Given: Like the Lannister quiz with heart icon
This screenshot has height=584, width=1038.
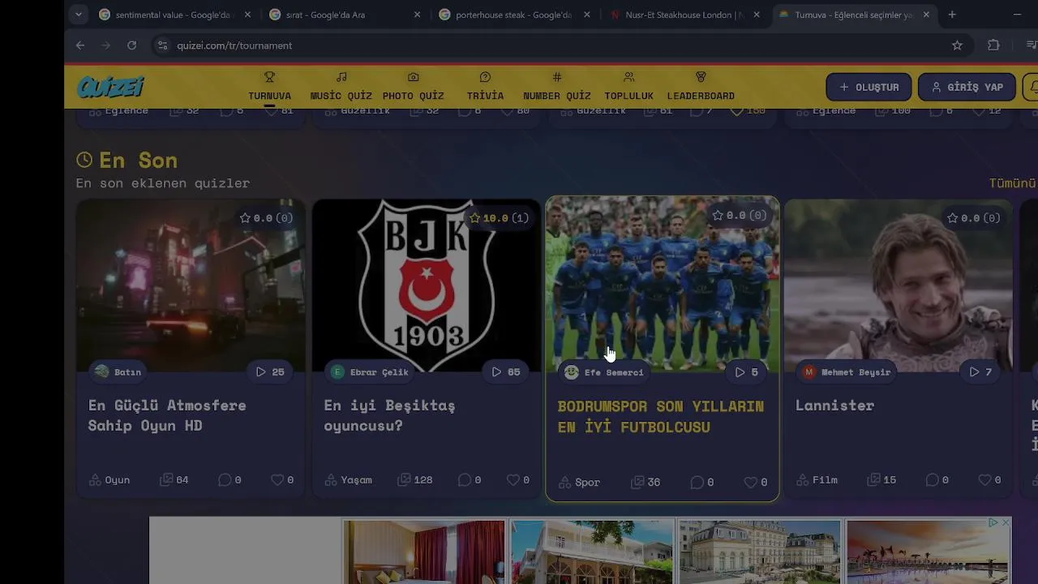Looking at the screenshot, I should (x=984, y=480).
